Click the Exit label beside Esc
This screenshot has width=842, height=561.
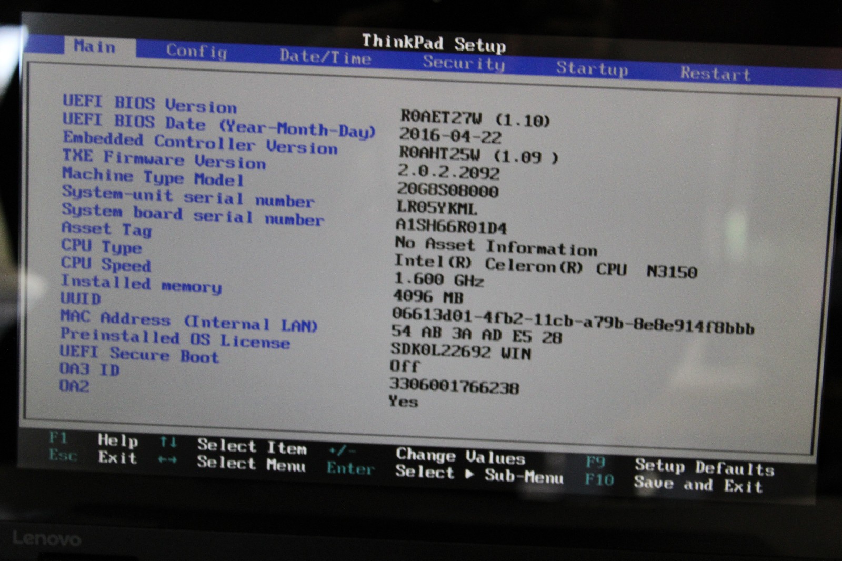pos(118,458)
